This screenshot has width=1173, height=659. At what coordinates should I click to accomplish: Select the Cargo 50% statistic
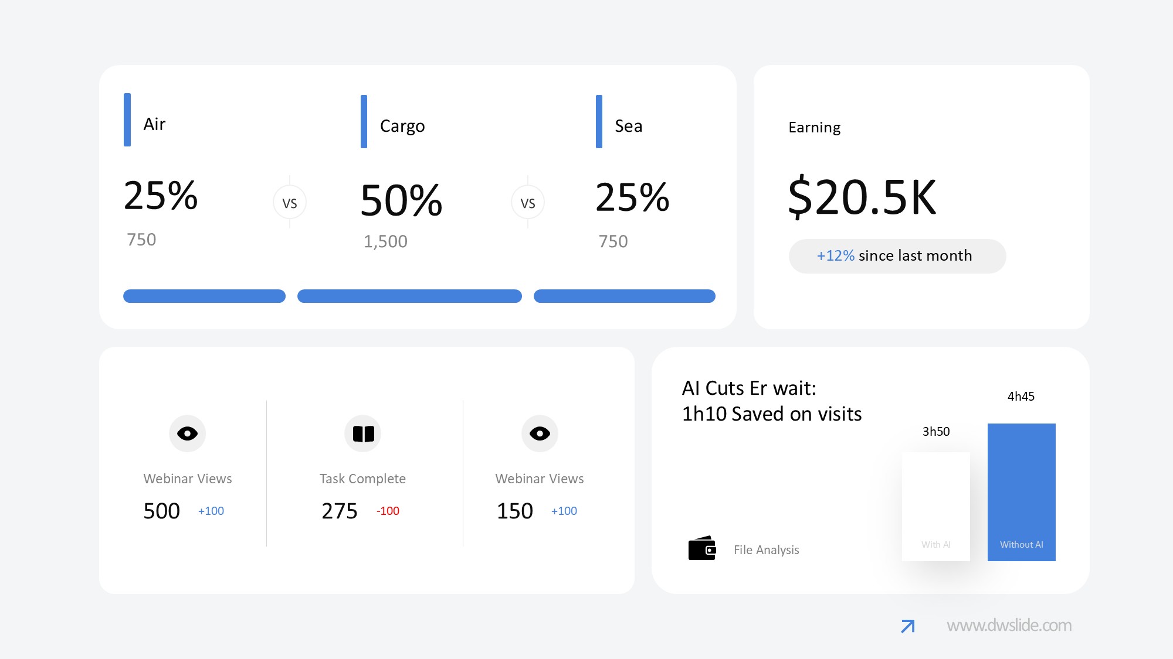pyautogui.click(x=401, y=200)
